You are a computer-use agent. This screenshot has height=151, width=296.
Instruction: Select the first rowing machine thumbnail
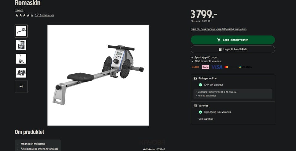coord(21,31)
